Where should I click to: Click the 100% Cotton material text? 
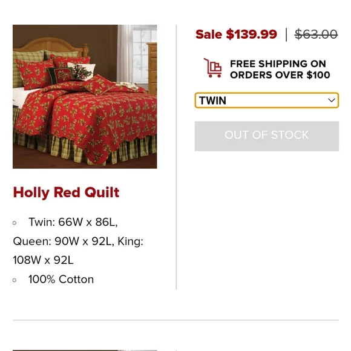61,280
